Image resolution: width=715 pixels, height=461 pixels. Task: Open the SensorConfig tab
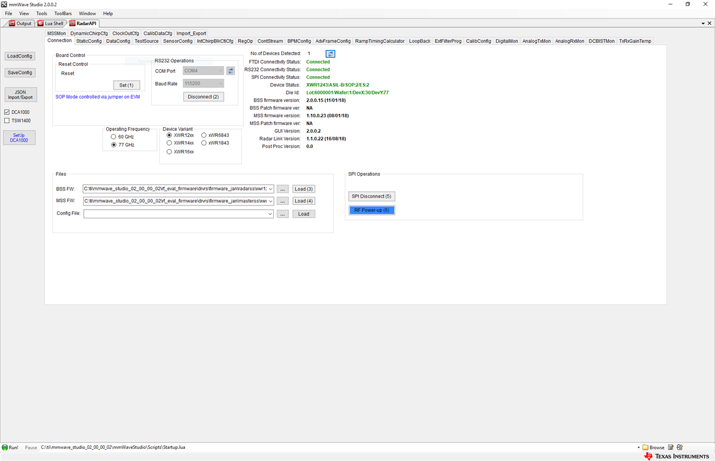point(178,41)
